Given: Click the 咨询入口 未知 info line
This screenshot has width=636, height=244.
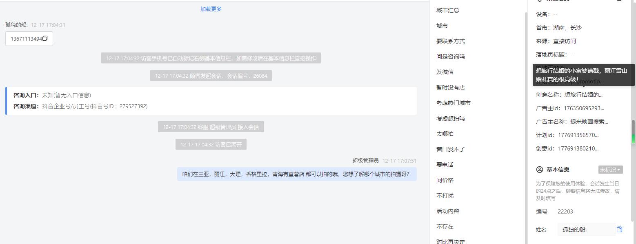Looking at the screenshot, I should pyautogui.click(x=52, y=95).
